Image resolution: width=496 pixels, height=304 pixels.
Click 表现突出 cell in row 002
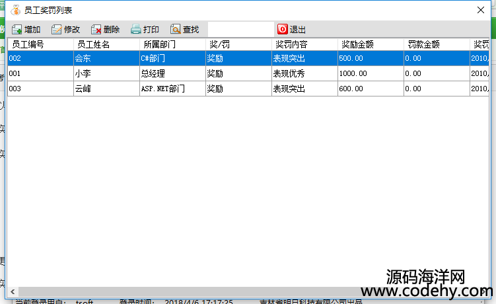[x=305, y=58]
